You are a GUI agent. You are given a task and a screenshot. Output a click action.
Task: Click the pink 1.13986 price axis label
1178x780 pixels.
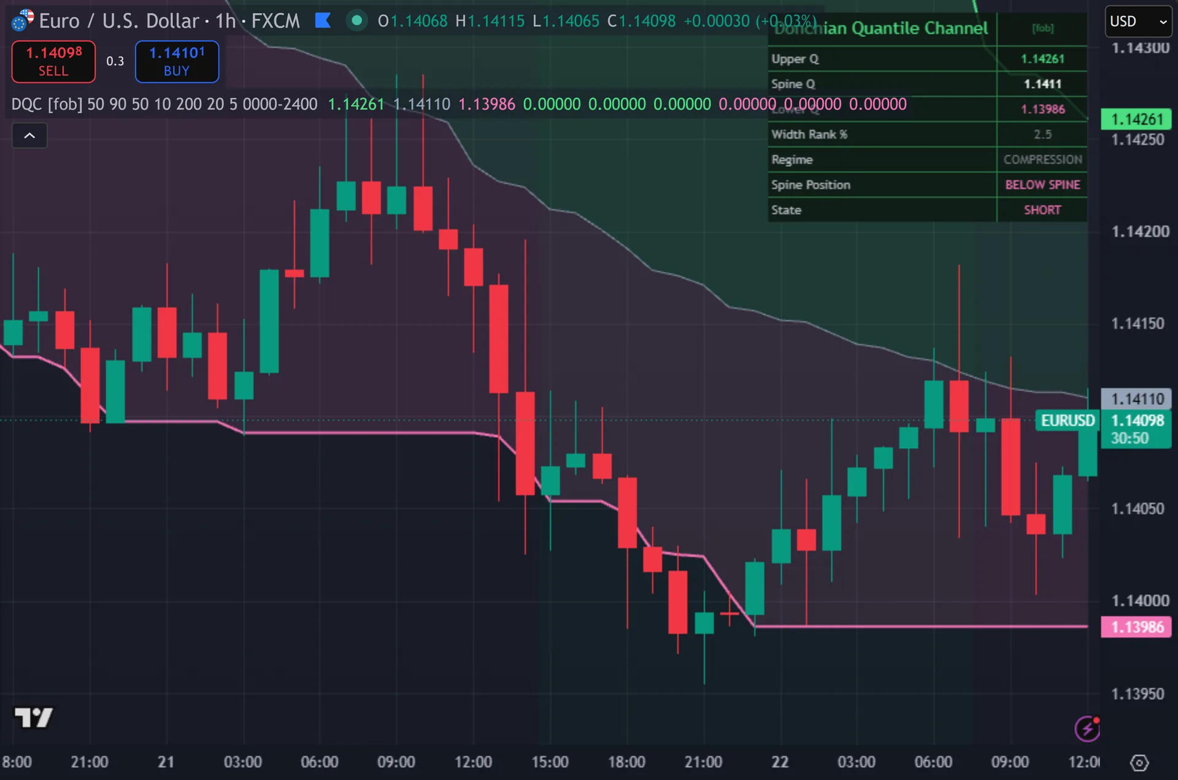click(x=1136, y=627)
